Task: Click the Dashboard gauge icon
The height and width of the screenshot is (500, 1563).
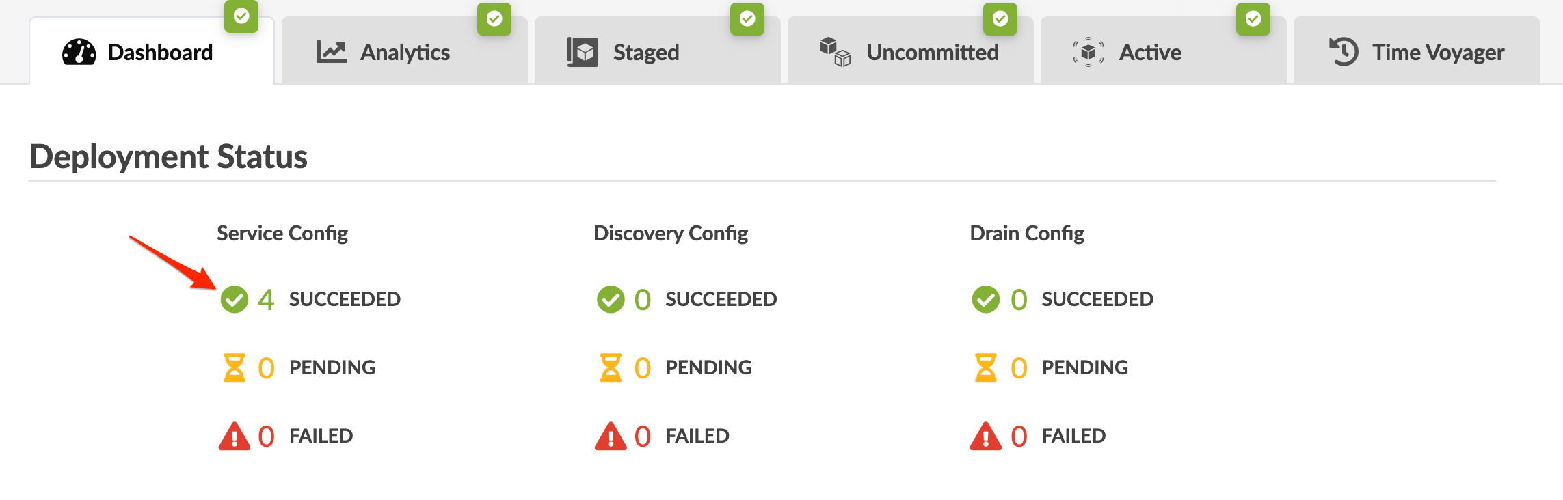Action: click(x=79, y=52)
